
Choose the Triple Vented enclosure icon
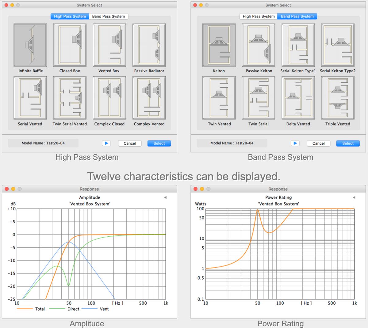tap(338, 98)
